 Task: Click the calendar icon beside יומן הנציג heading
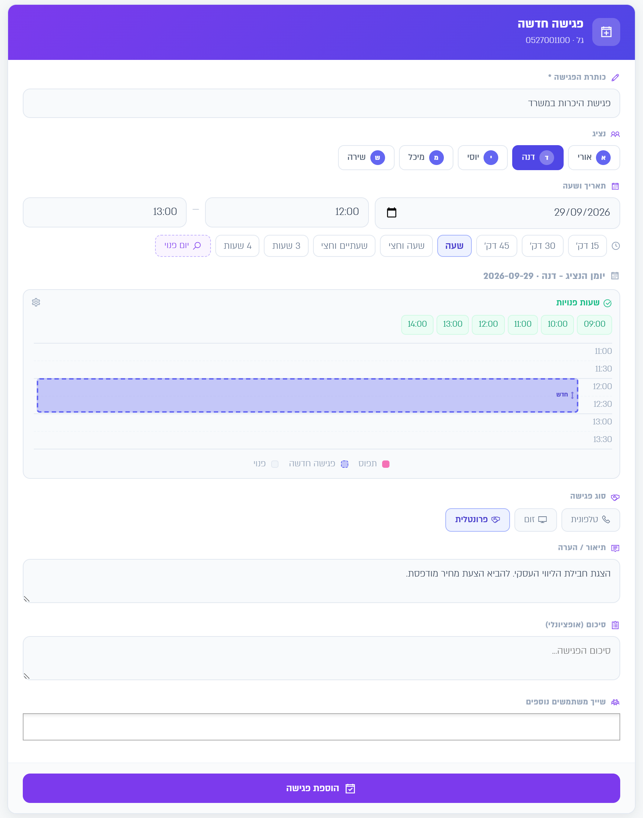(615, 276)
